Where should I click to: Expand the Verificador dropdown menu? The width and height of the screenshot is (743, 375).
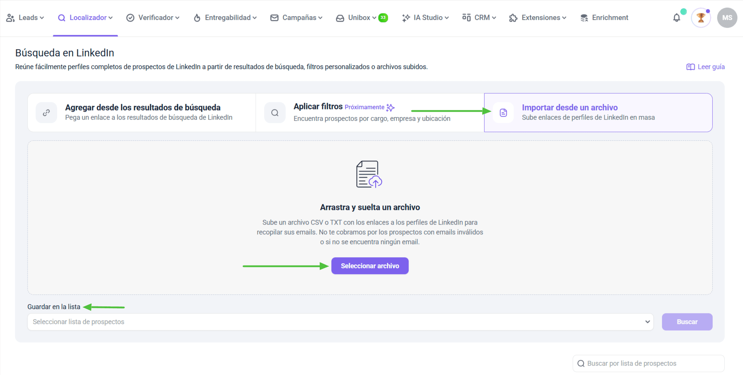[x=153, y=18]
